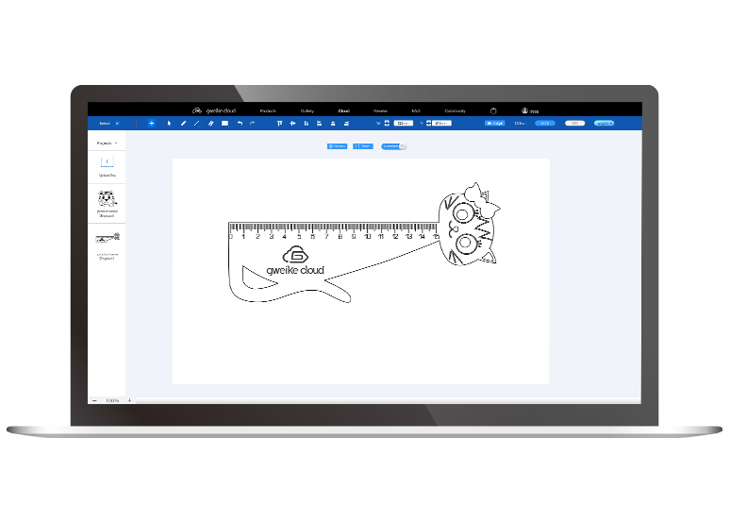Screen dimensions: 730x523
Task: Click the align top icon
Action: [279, 123]
